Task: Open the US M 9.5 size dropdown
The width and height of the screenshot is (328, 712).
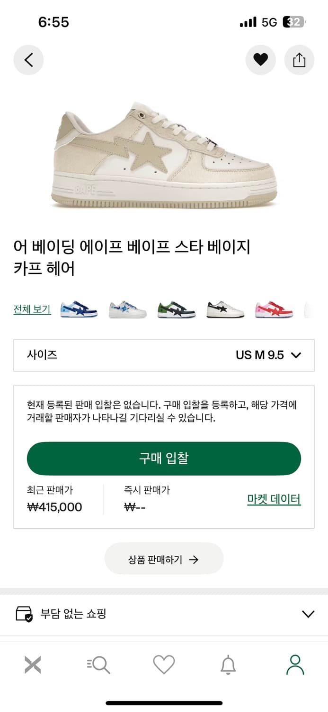Action: [x=267, y=355]
